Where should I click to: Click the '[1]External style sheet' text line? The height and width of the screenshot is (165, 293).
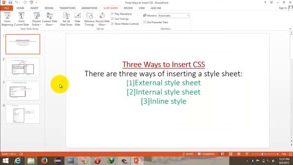point(163,82)
